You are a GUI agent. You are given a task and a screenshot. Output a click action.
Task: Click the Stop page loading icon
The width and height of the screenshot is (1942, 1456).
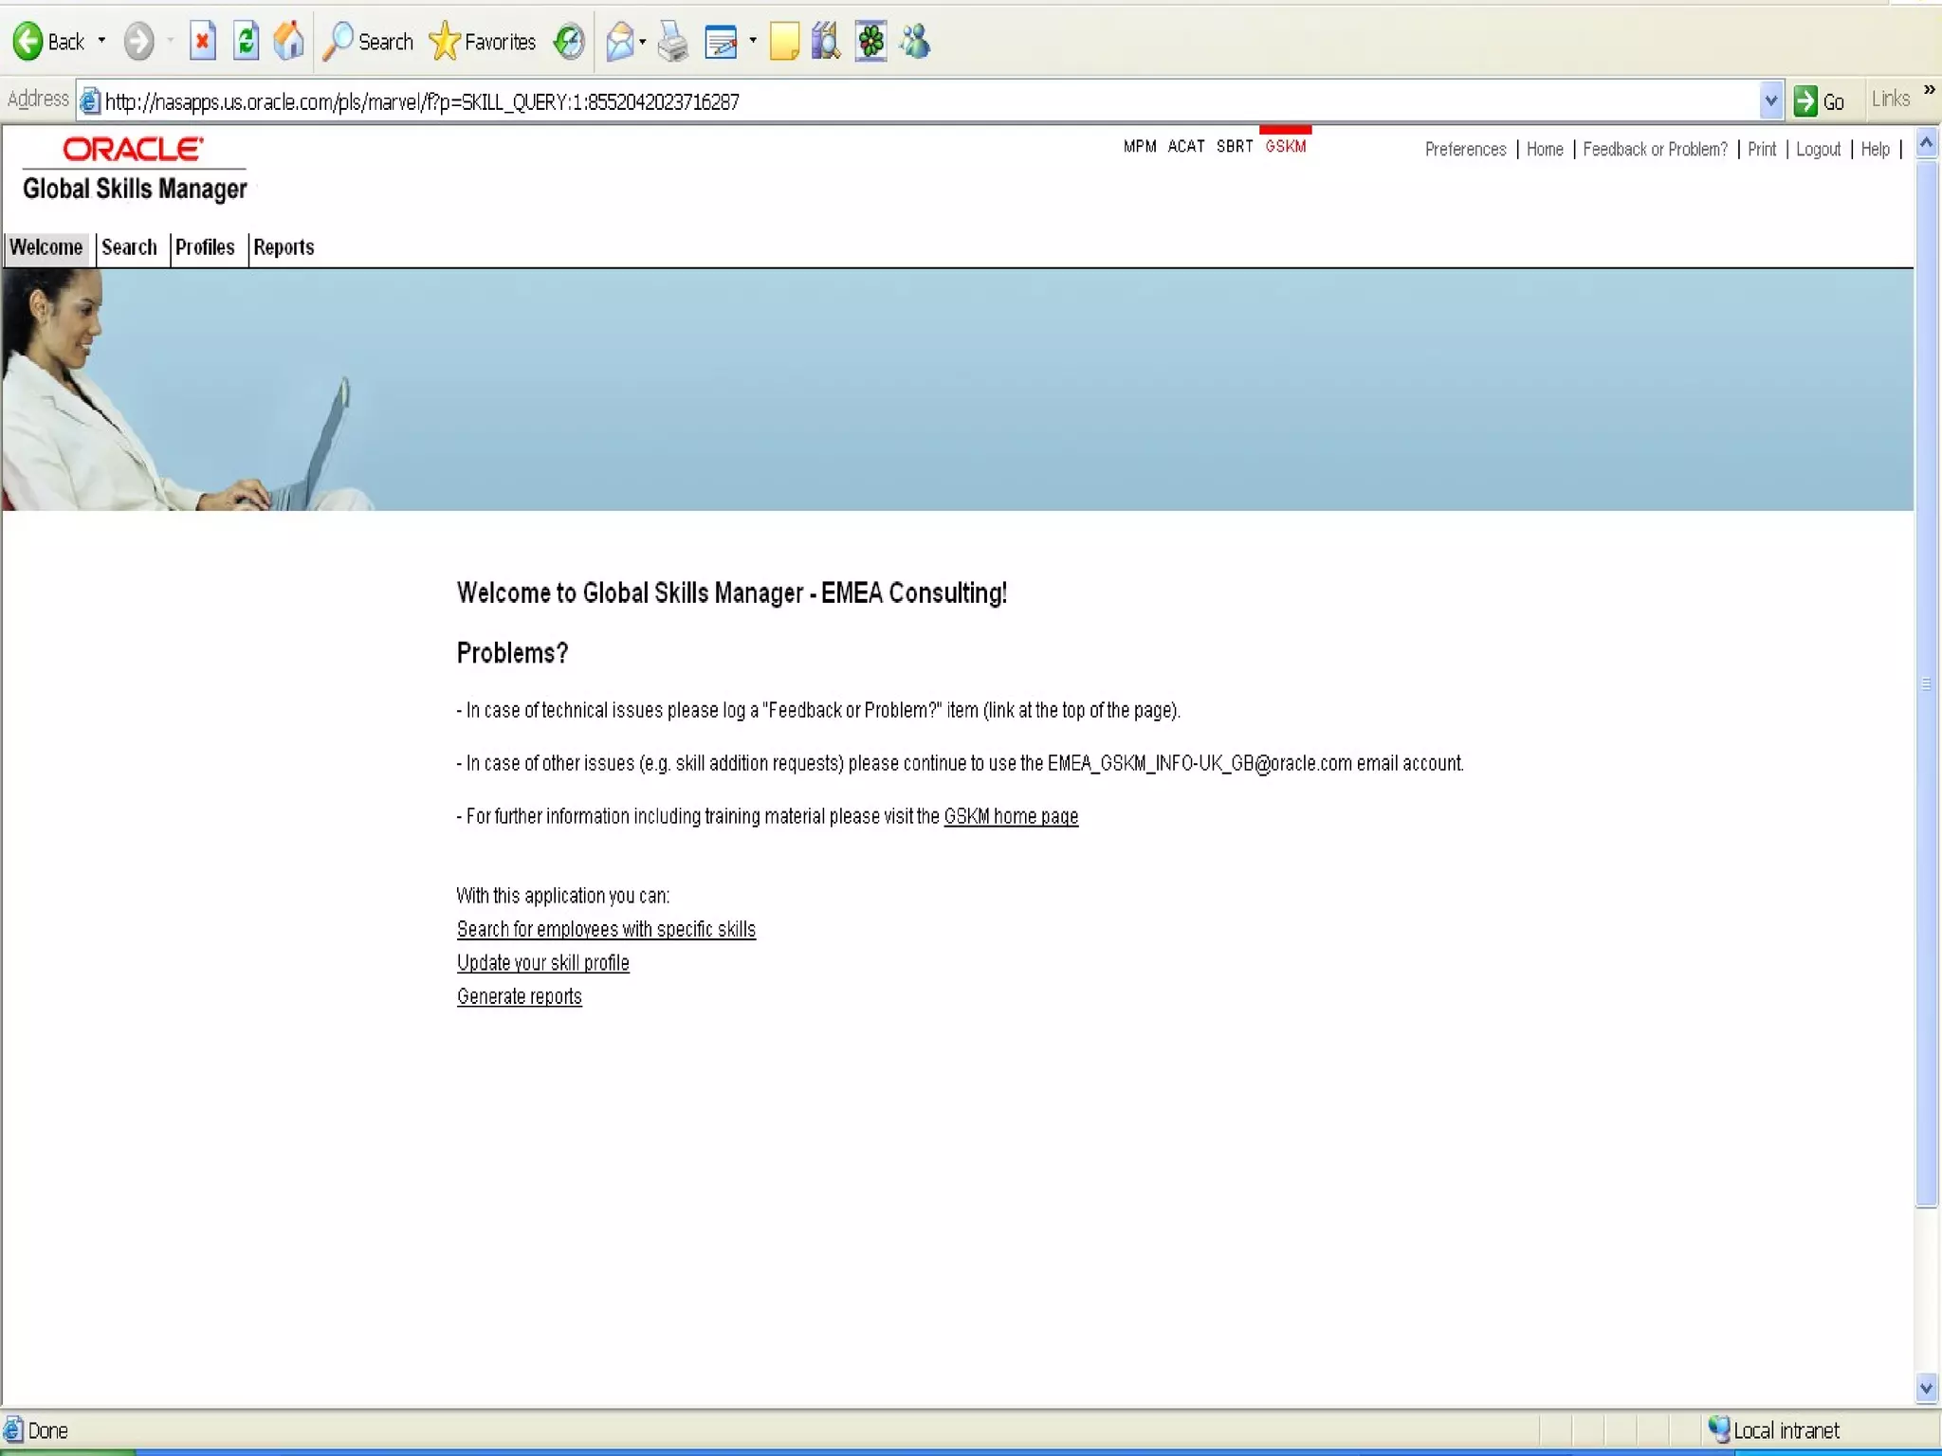(x=202, y=42)
